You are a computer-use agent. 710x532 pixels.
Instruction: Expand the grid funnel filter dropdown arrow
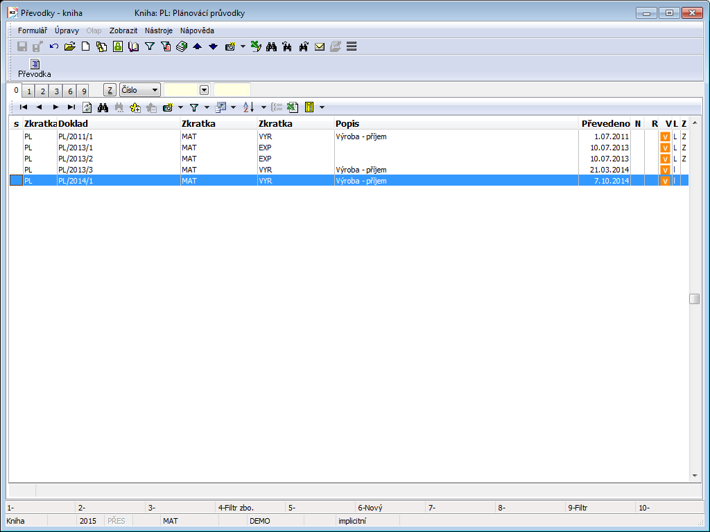pos(207,107)
